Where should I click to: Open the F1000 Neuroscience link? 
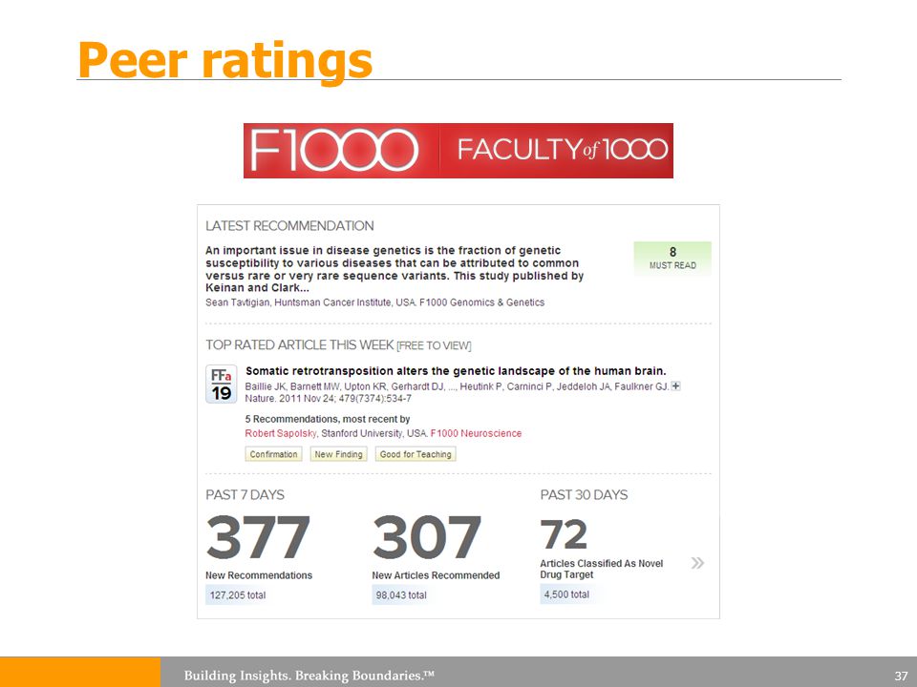coord(476,433)
